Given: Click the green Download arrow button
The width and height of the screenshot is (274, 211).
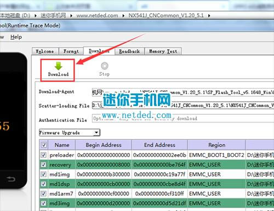Looking at the screenshot, I should [58, 69].
